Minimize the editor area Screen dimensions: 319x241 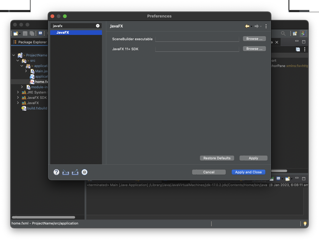(297, 41)
